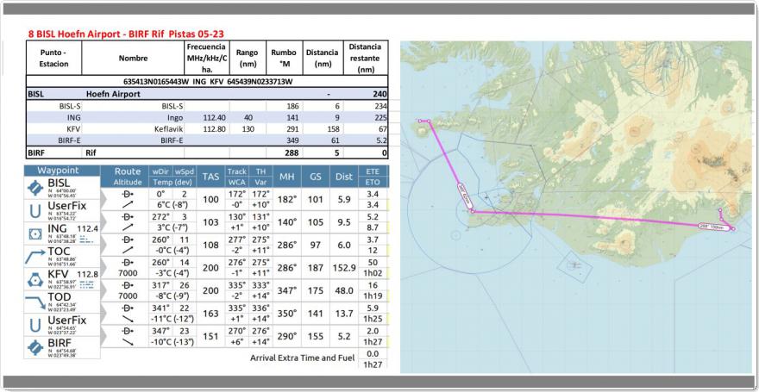Click the temperature value -8°C (-9°)
The width and height of the screenshot is (759, 392).
[172, 296]
